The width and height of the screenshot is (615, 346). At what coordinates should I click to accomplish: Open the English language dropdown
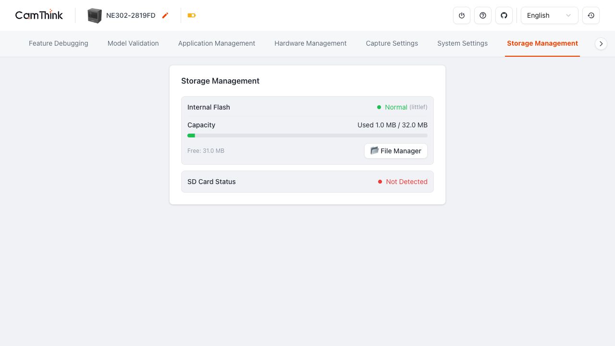(x=550, y=15)
